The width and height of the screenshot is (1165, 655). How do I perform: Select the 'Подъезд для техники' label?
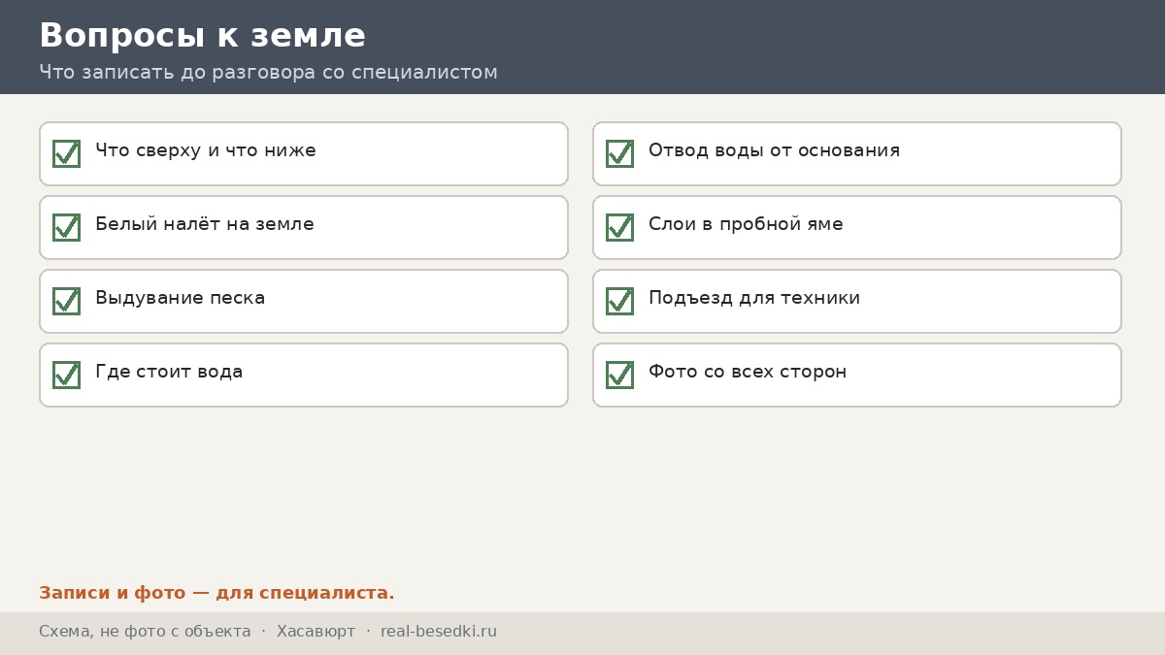click(x=754, y=299)
